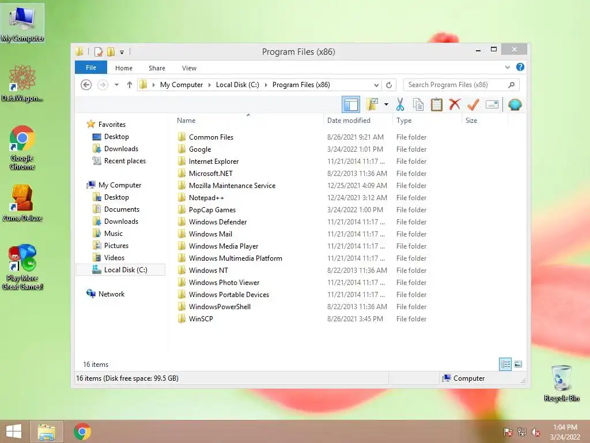Select the Common Files folder
The height and width of the screenshot is (443, 590).
(x=211, y=137)
